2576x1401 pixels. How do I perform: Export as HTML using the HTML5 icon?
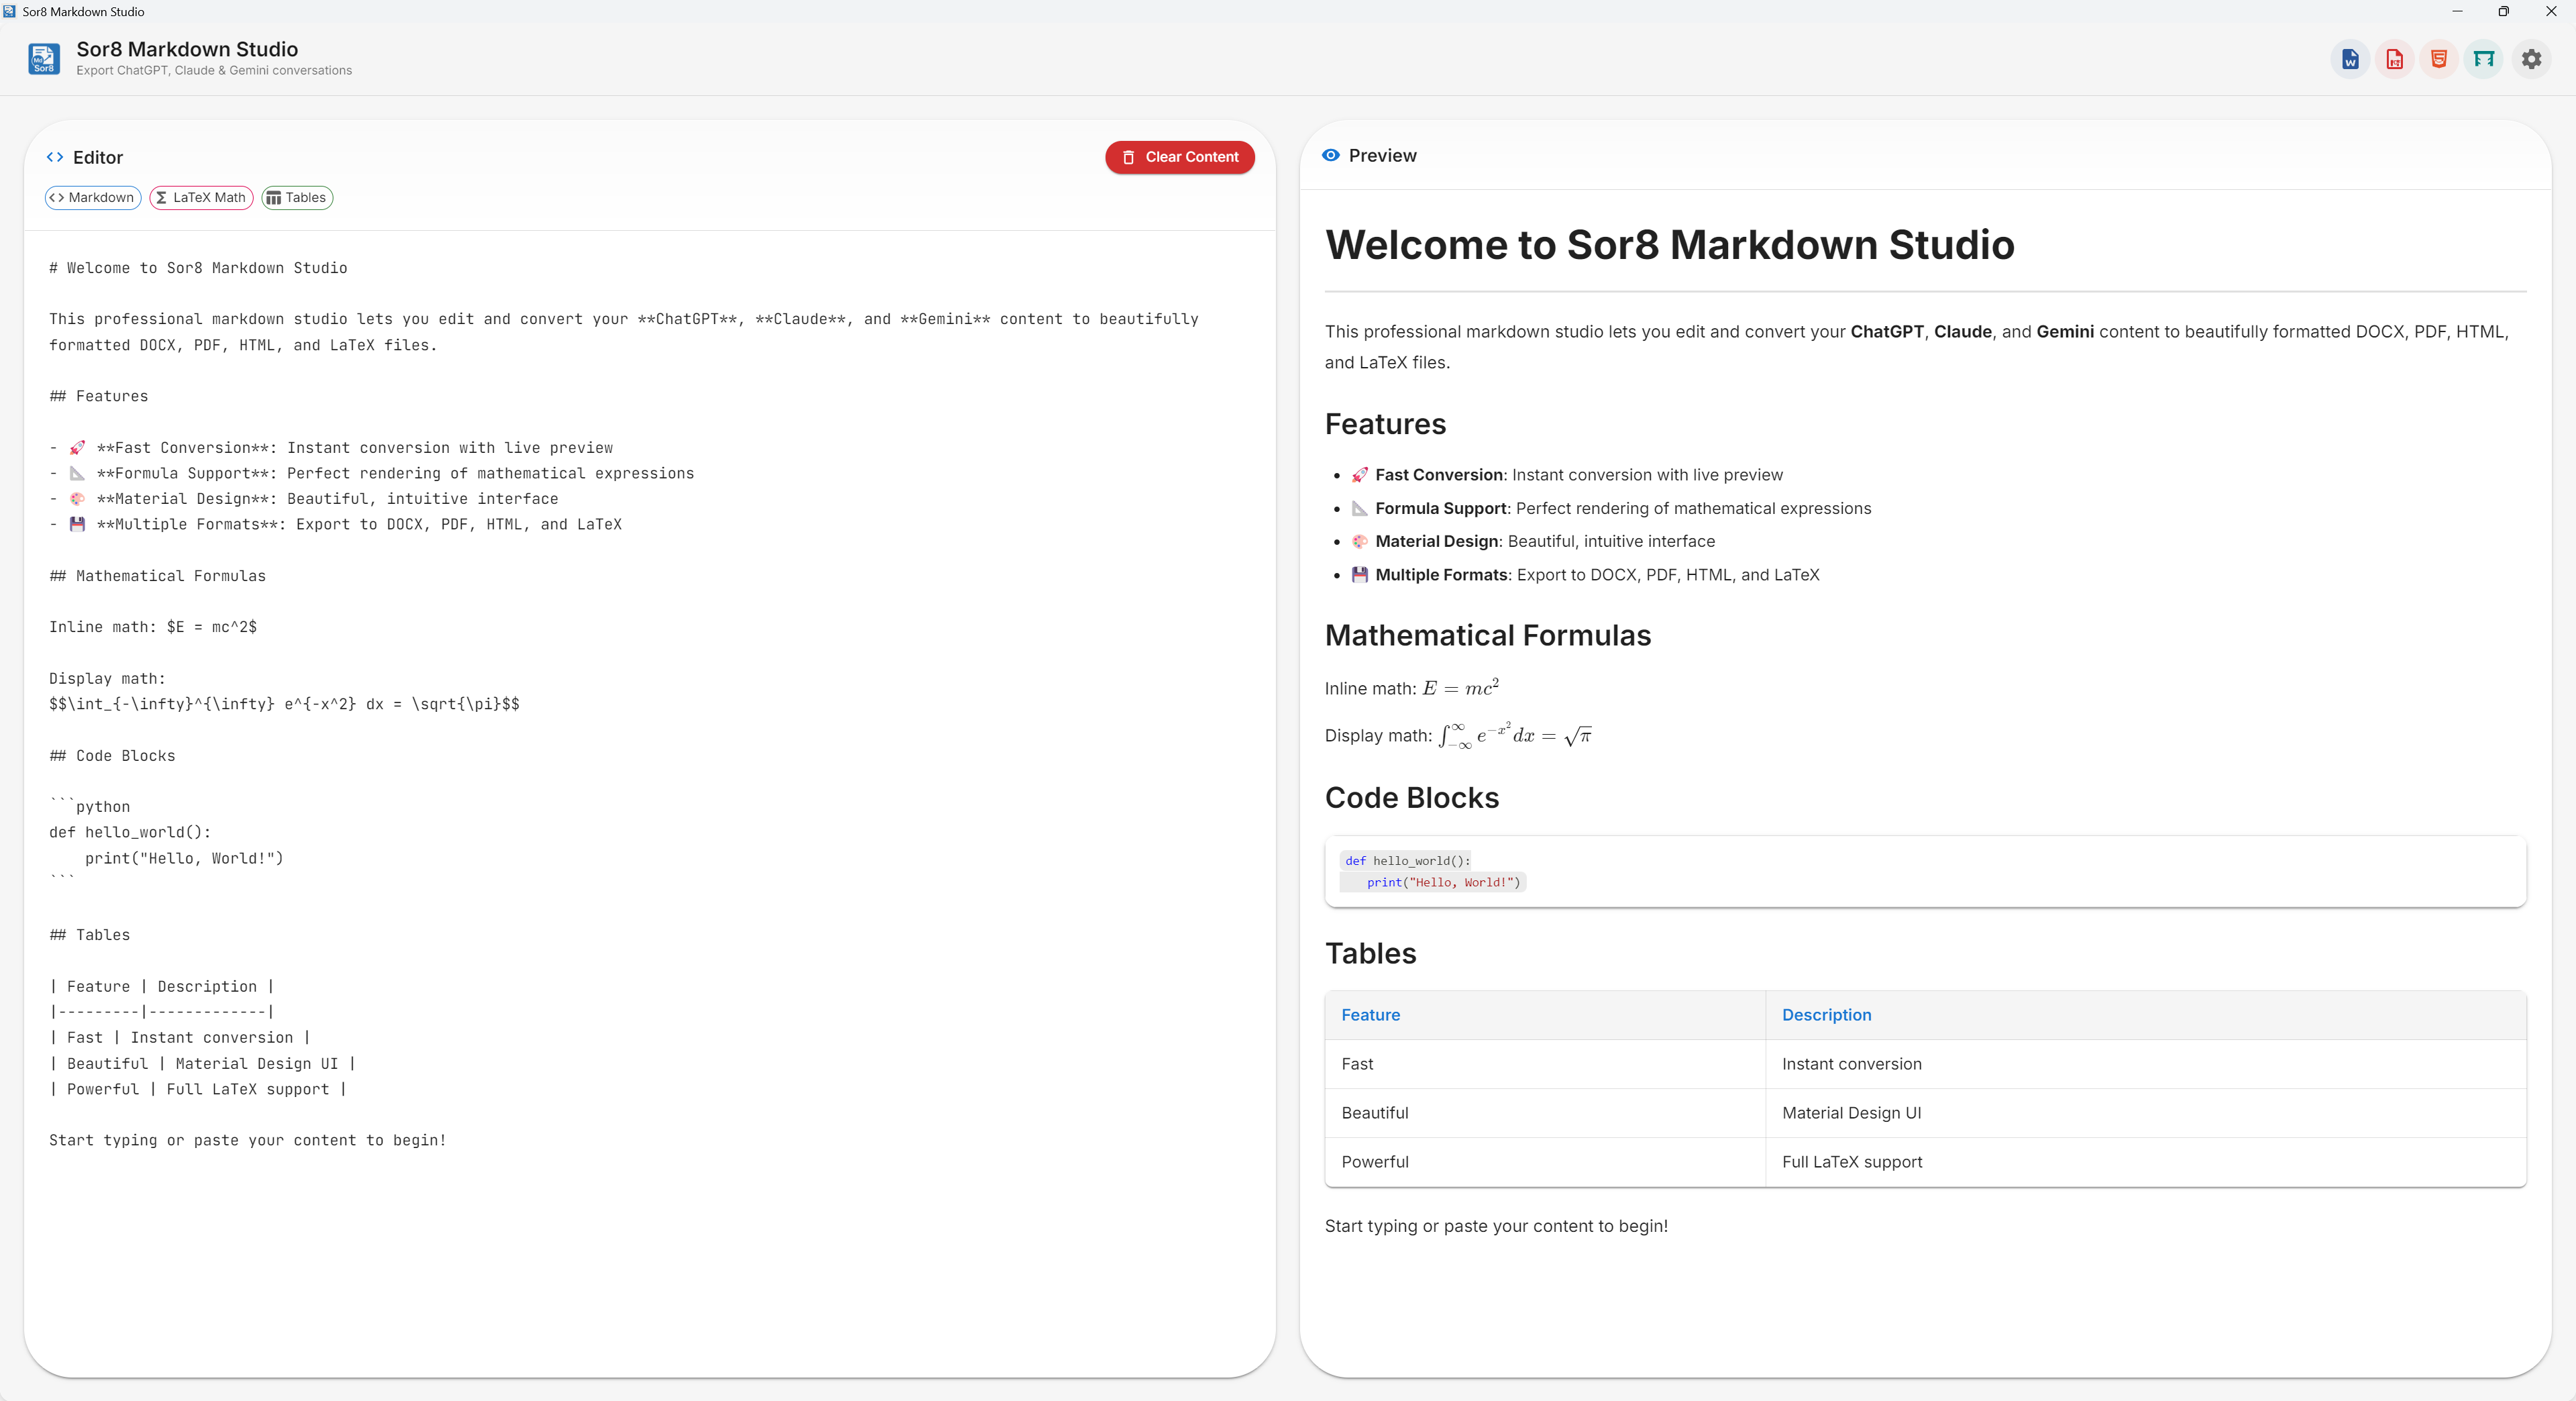[2438, 58]
